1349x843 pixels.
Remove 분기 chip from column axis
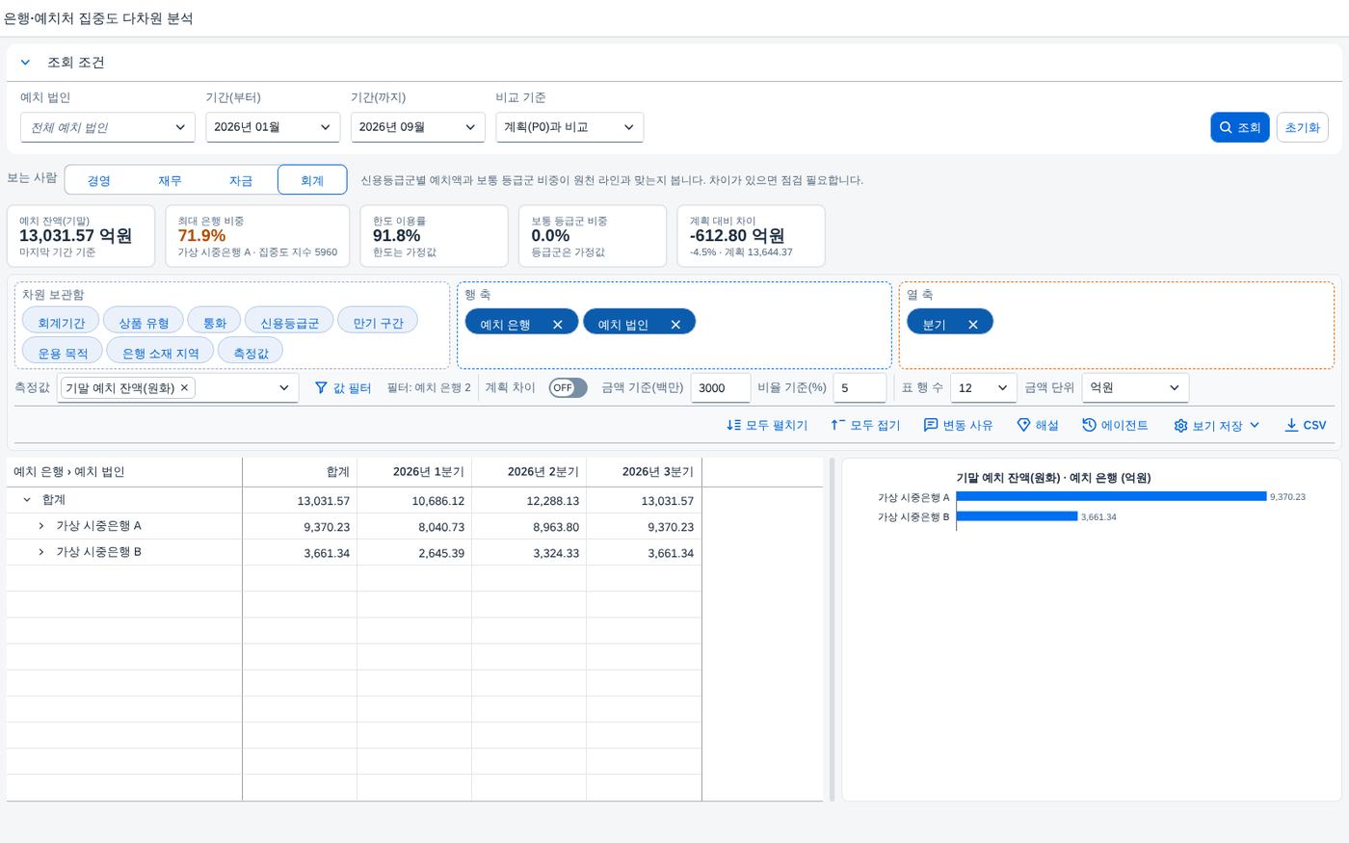click(973, 325)
